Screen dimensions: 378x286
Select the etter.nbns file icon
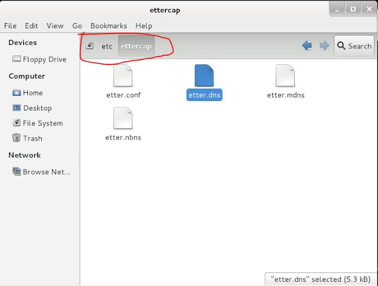(x=123, y=118)
